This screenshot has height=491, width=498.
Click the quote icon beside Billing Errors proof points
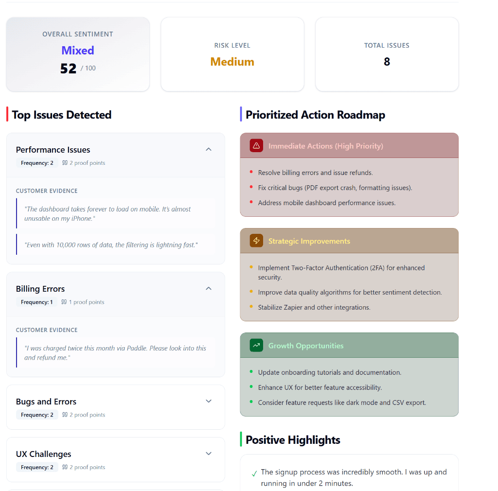point(64,302)
